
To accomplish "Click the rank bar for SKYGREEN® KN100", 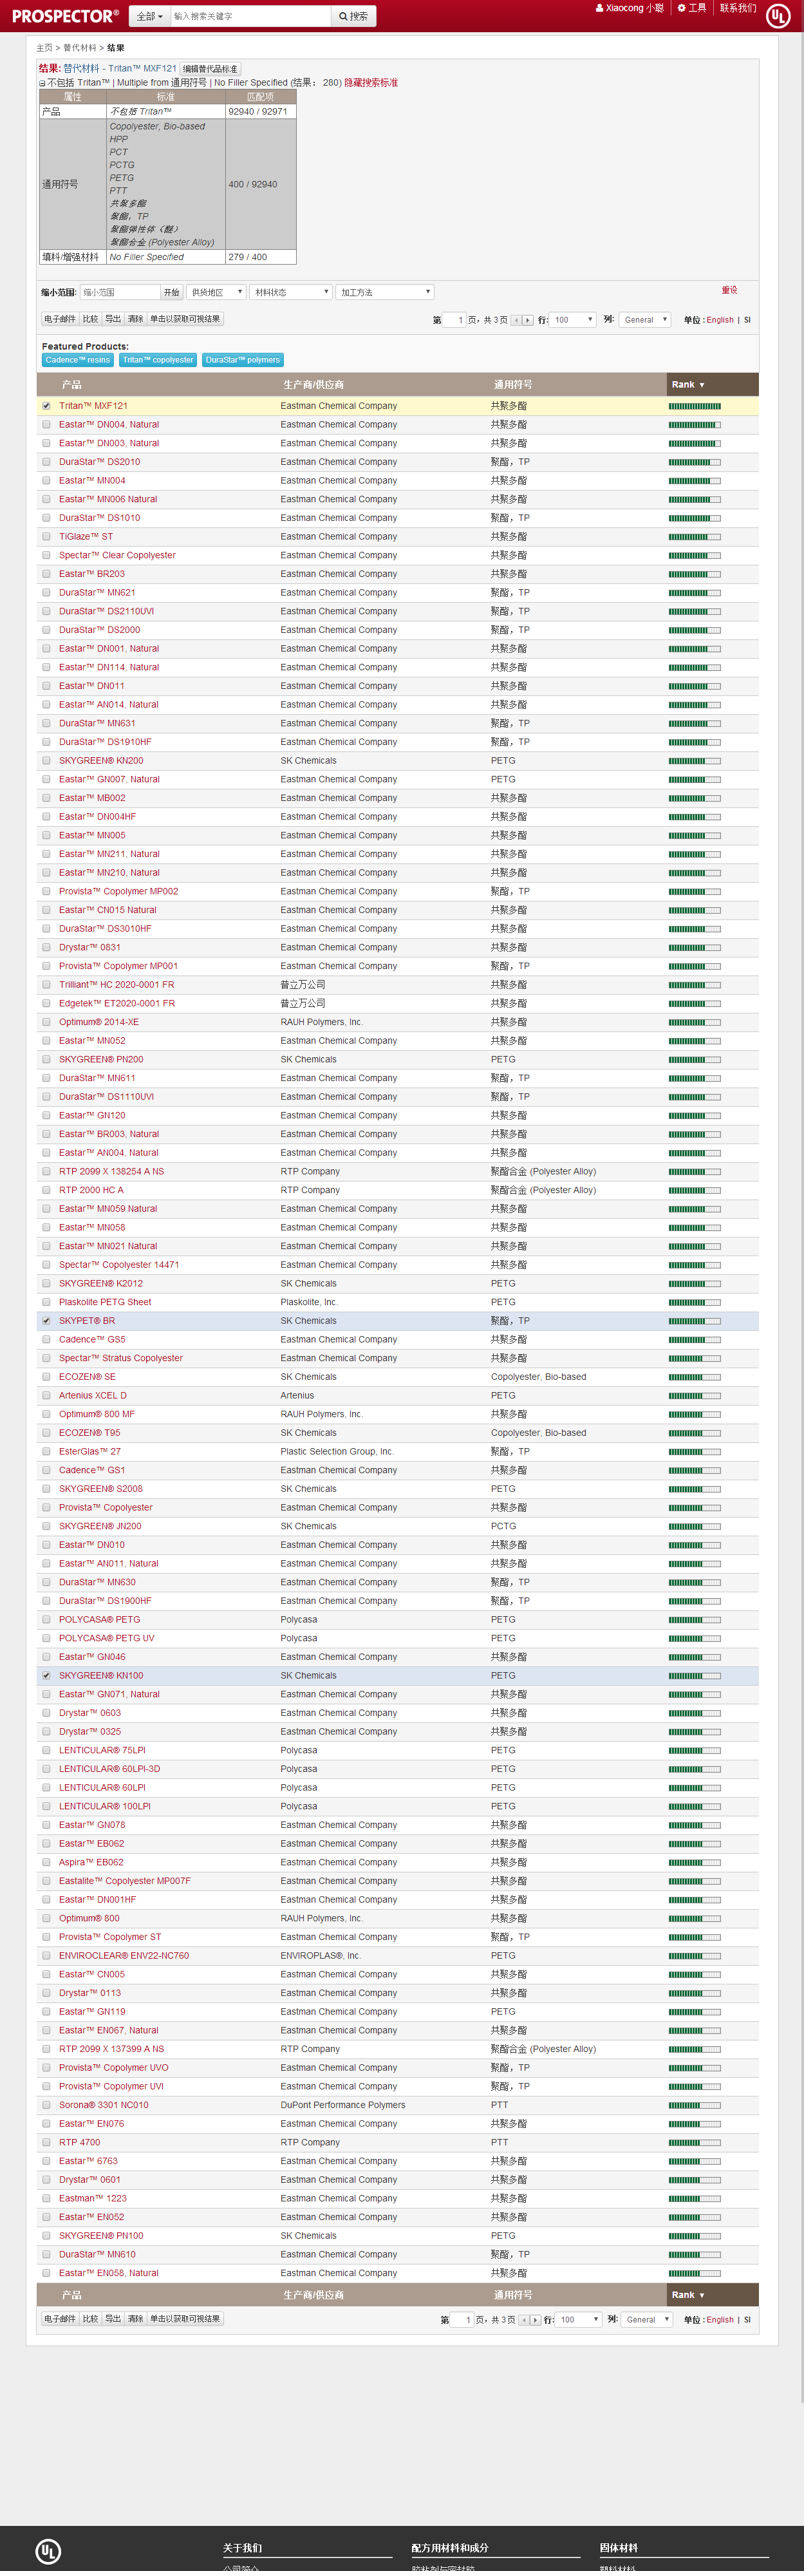I will tap(695, 1676).
